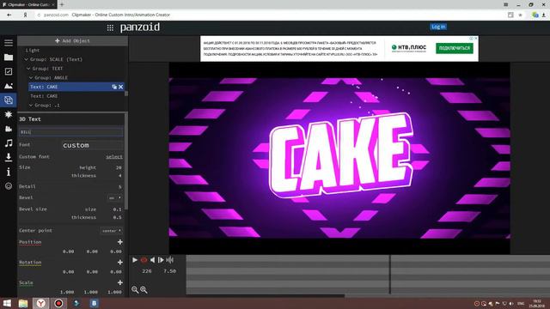Click the green subscribe button in the ad
Screen dimensions: 550x309
pos(455,48)
